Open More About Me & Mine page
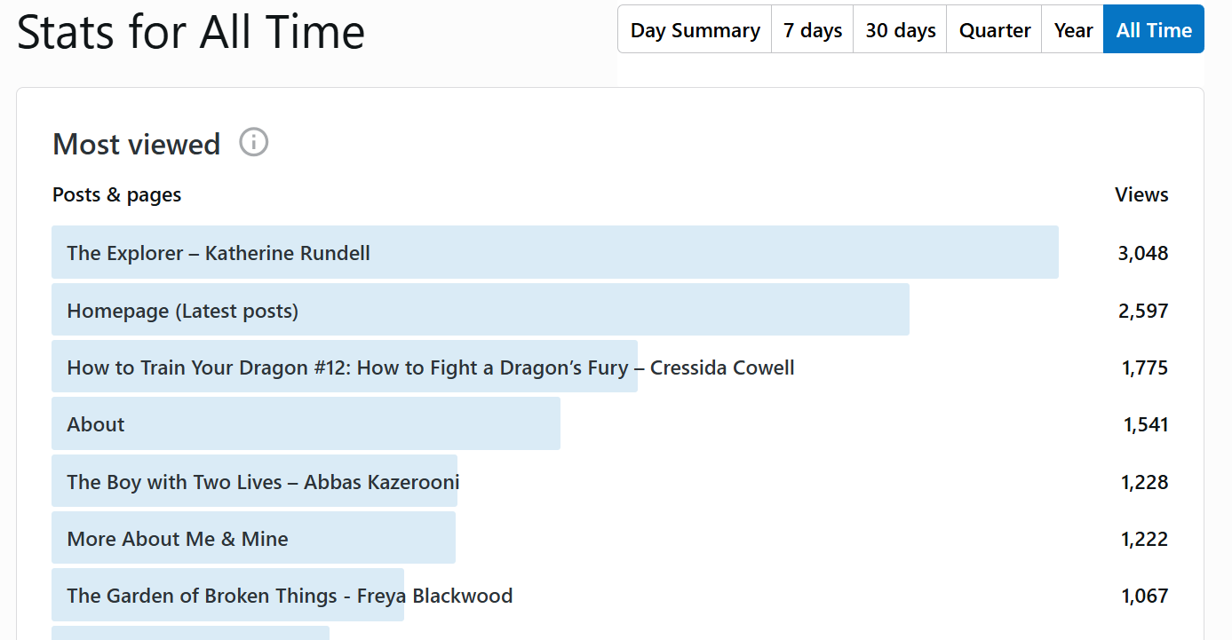Viewport: 1232px width, 640px height. coord(178,539)
